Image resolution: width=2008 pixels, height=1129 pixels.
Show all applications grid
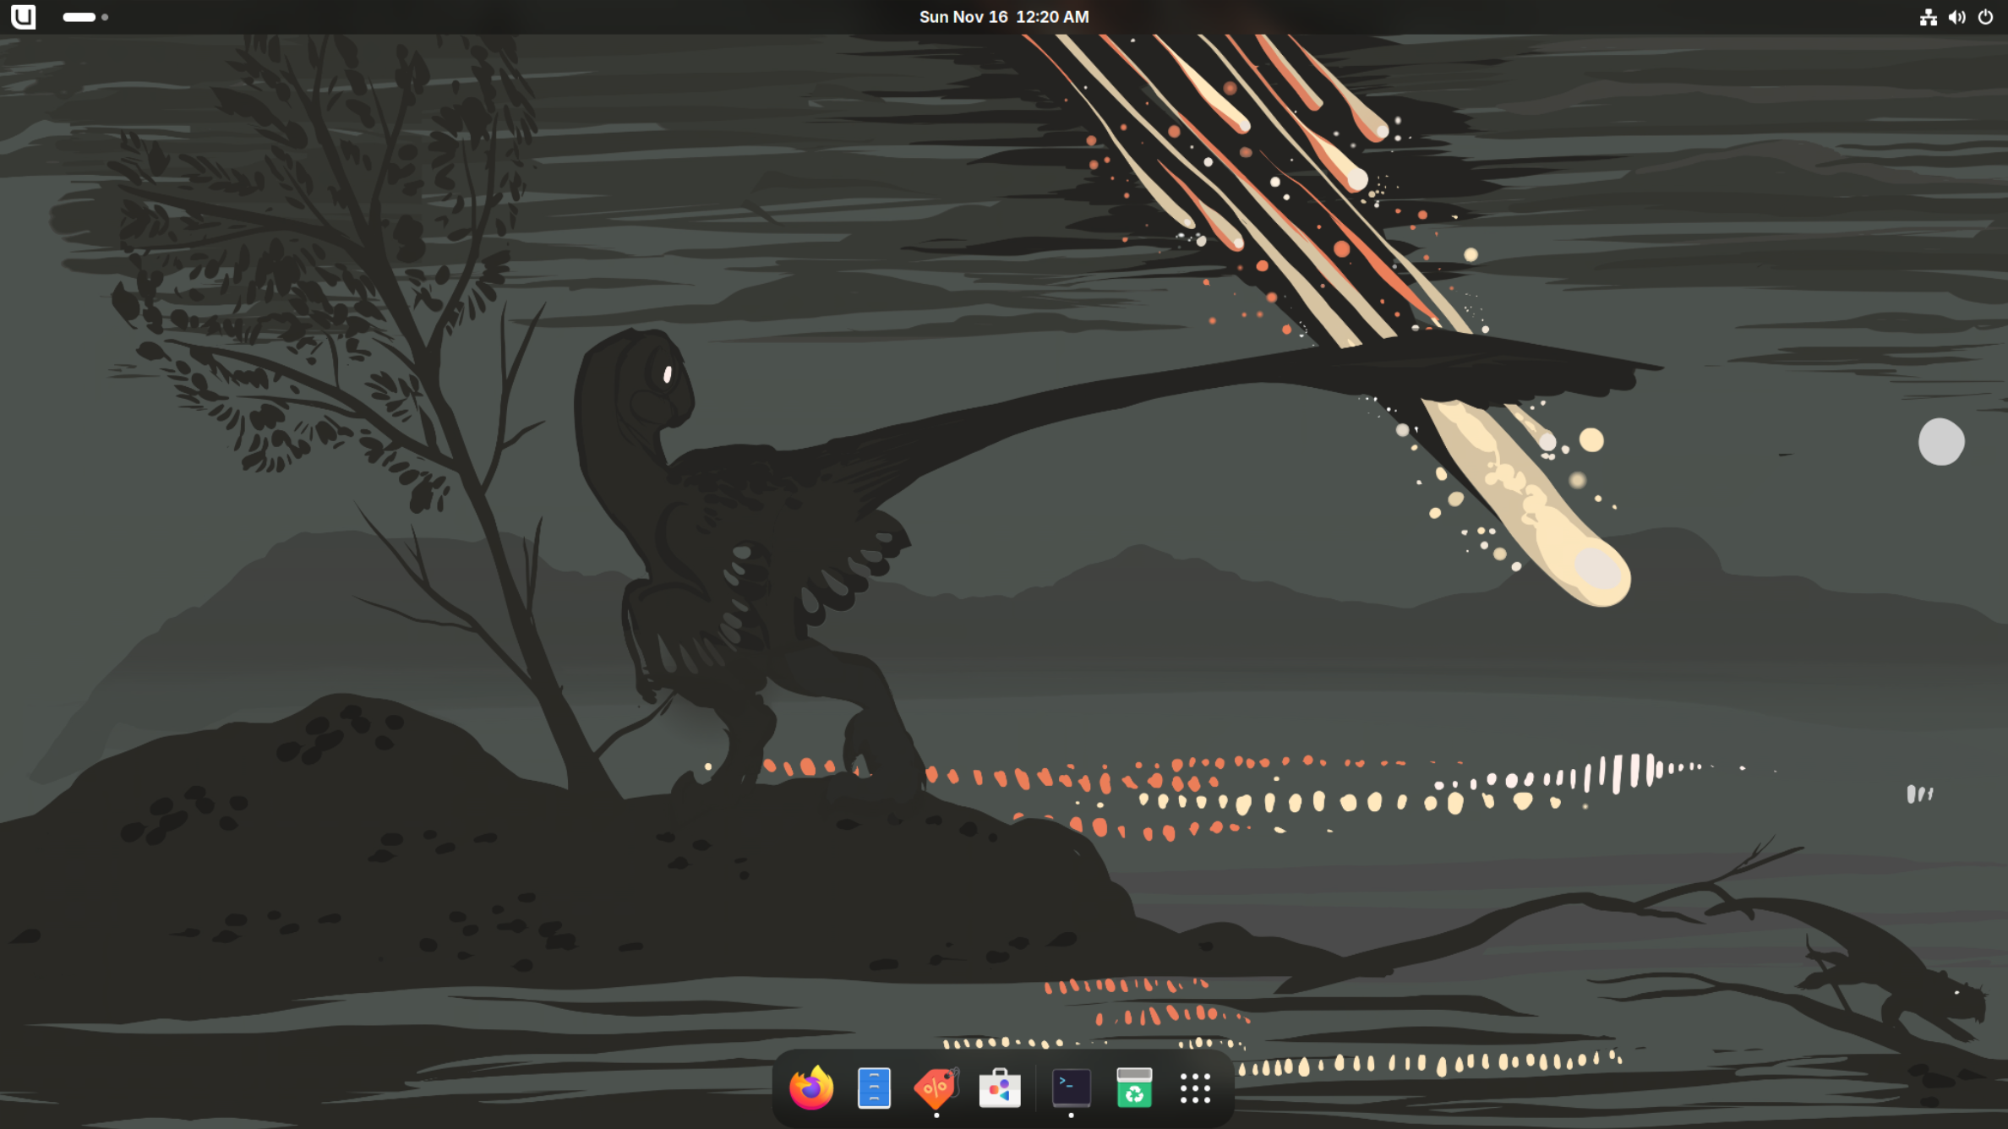tap(1195, 1088)
